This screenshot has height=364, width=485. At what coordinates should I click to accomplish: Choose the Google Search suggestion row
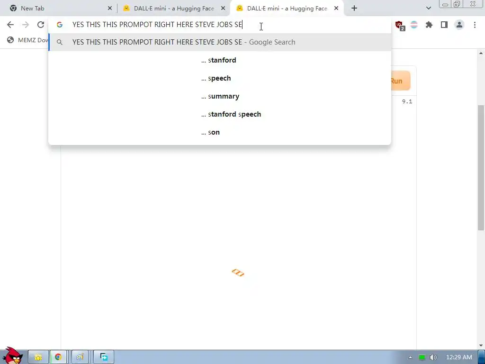[x=220, y=42]
